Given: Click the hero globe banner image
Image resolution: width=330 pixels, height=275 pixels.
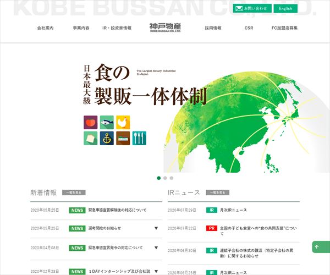Looking at the screenshot, I should pos(246,122).
